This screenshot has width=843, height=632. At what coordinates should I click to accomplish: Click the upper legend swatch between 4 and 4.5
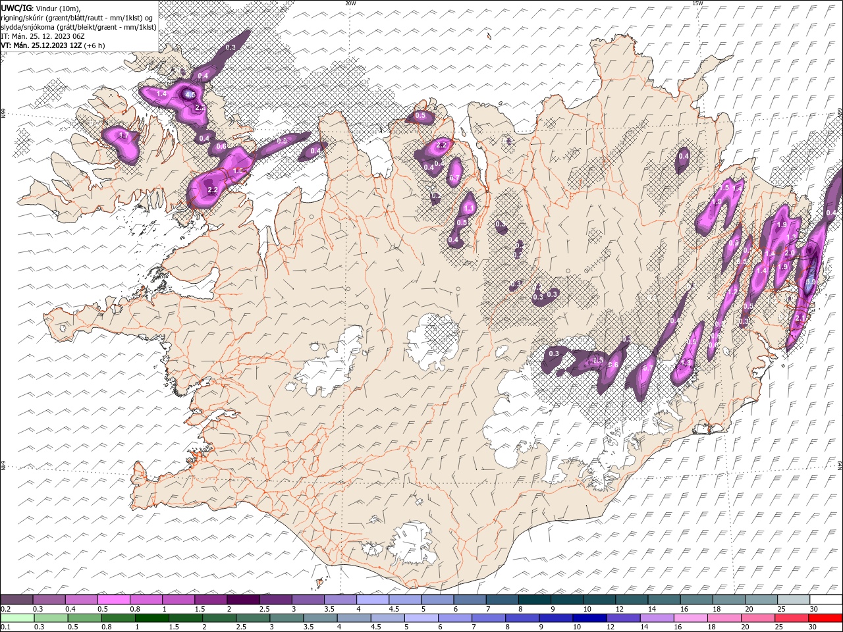click(373, 600)
